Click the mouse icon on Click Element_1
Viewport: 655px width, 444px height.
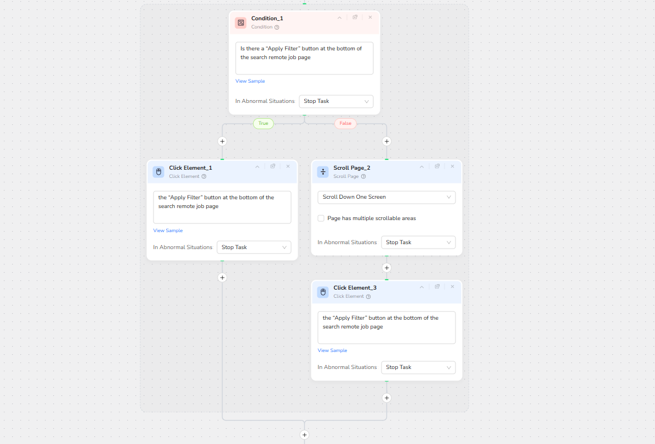(158, 172)
